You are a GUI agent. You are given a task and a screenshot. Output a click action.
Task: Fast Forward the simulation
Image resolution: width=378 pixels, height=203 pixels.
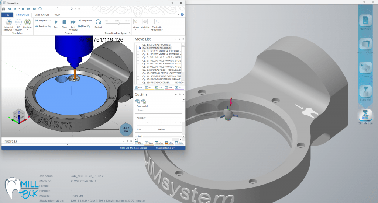tap(73, 25)
